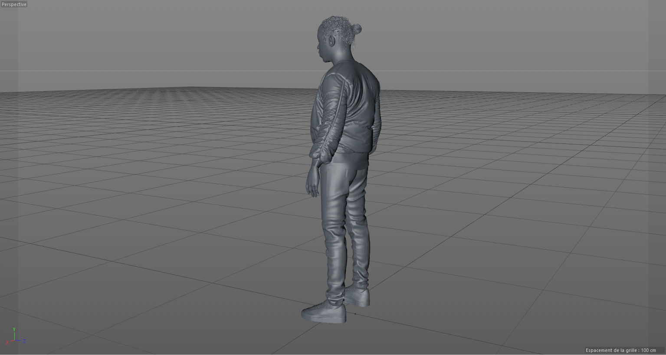Click the Perspective viewport label

[x=14, y=4]
